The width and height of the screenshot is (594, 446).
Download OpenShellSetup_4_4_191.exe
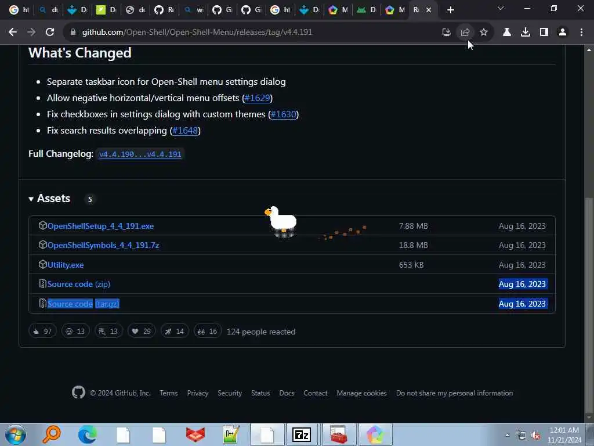100,226
